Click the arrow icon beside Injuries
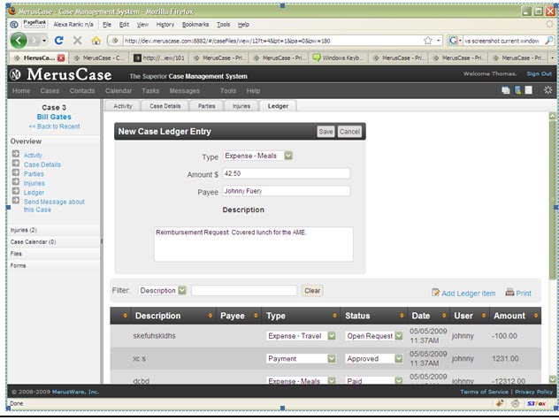 16,182
